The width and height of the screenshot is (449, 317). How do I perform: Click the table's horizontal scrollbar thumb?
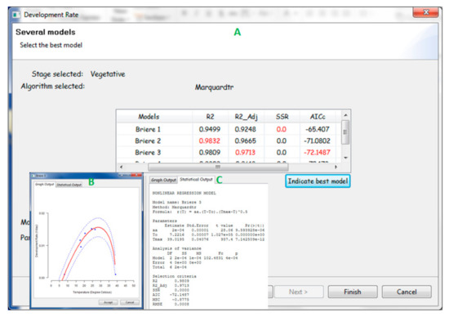tap(218, 167)
